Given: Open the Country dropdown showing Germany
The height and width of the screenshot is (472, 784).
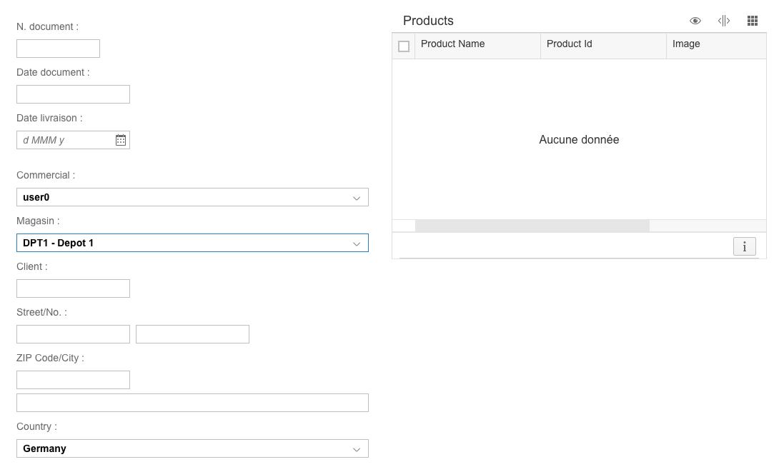Looking at the screenshot, I should point(192,448).
